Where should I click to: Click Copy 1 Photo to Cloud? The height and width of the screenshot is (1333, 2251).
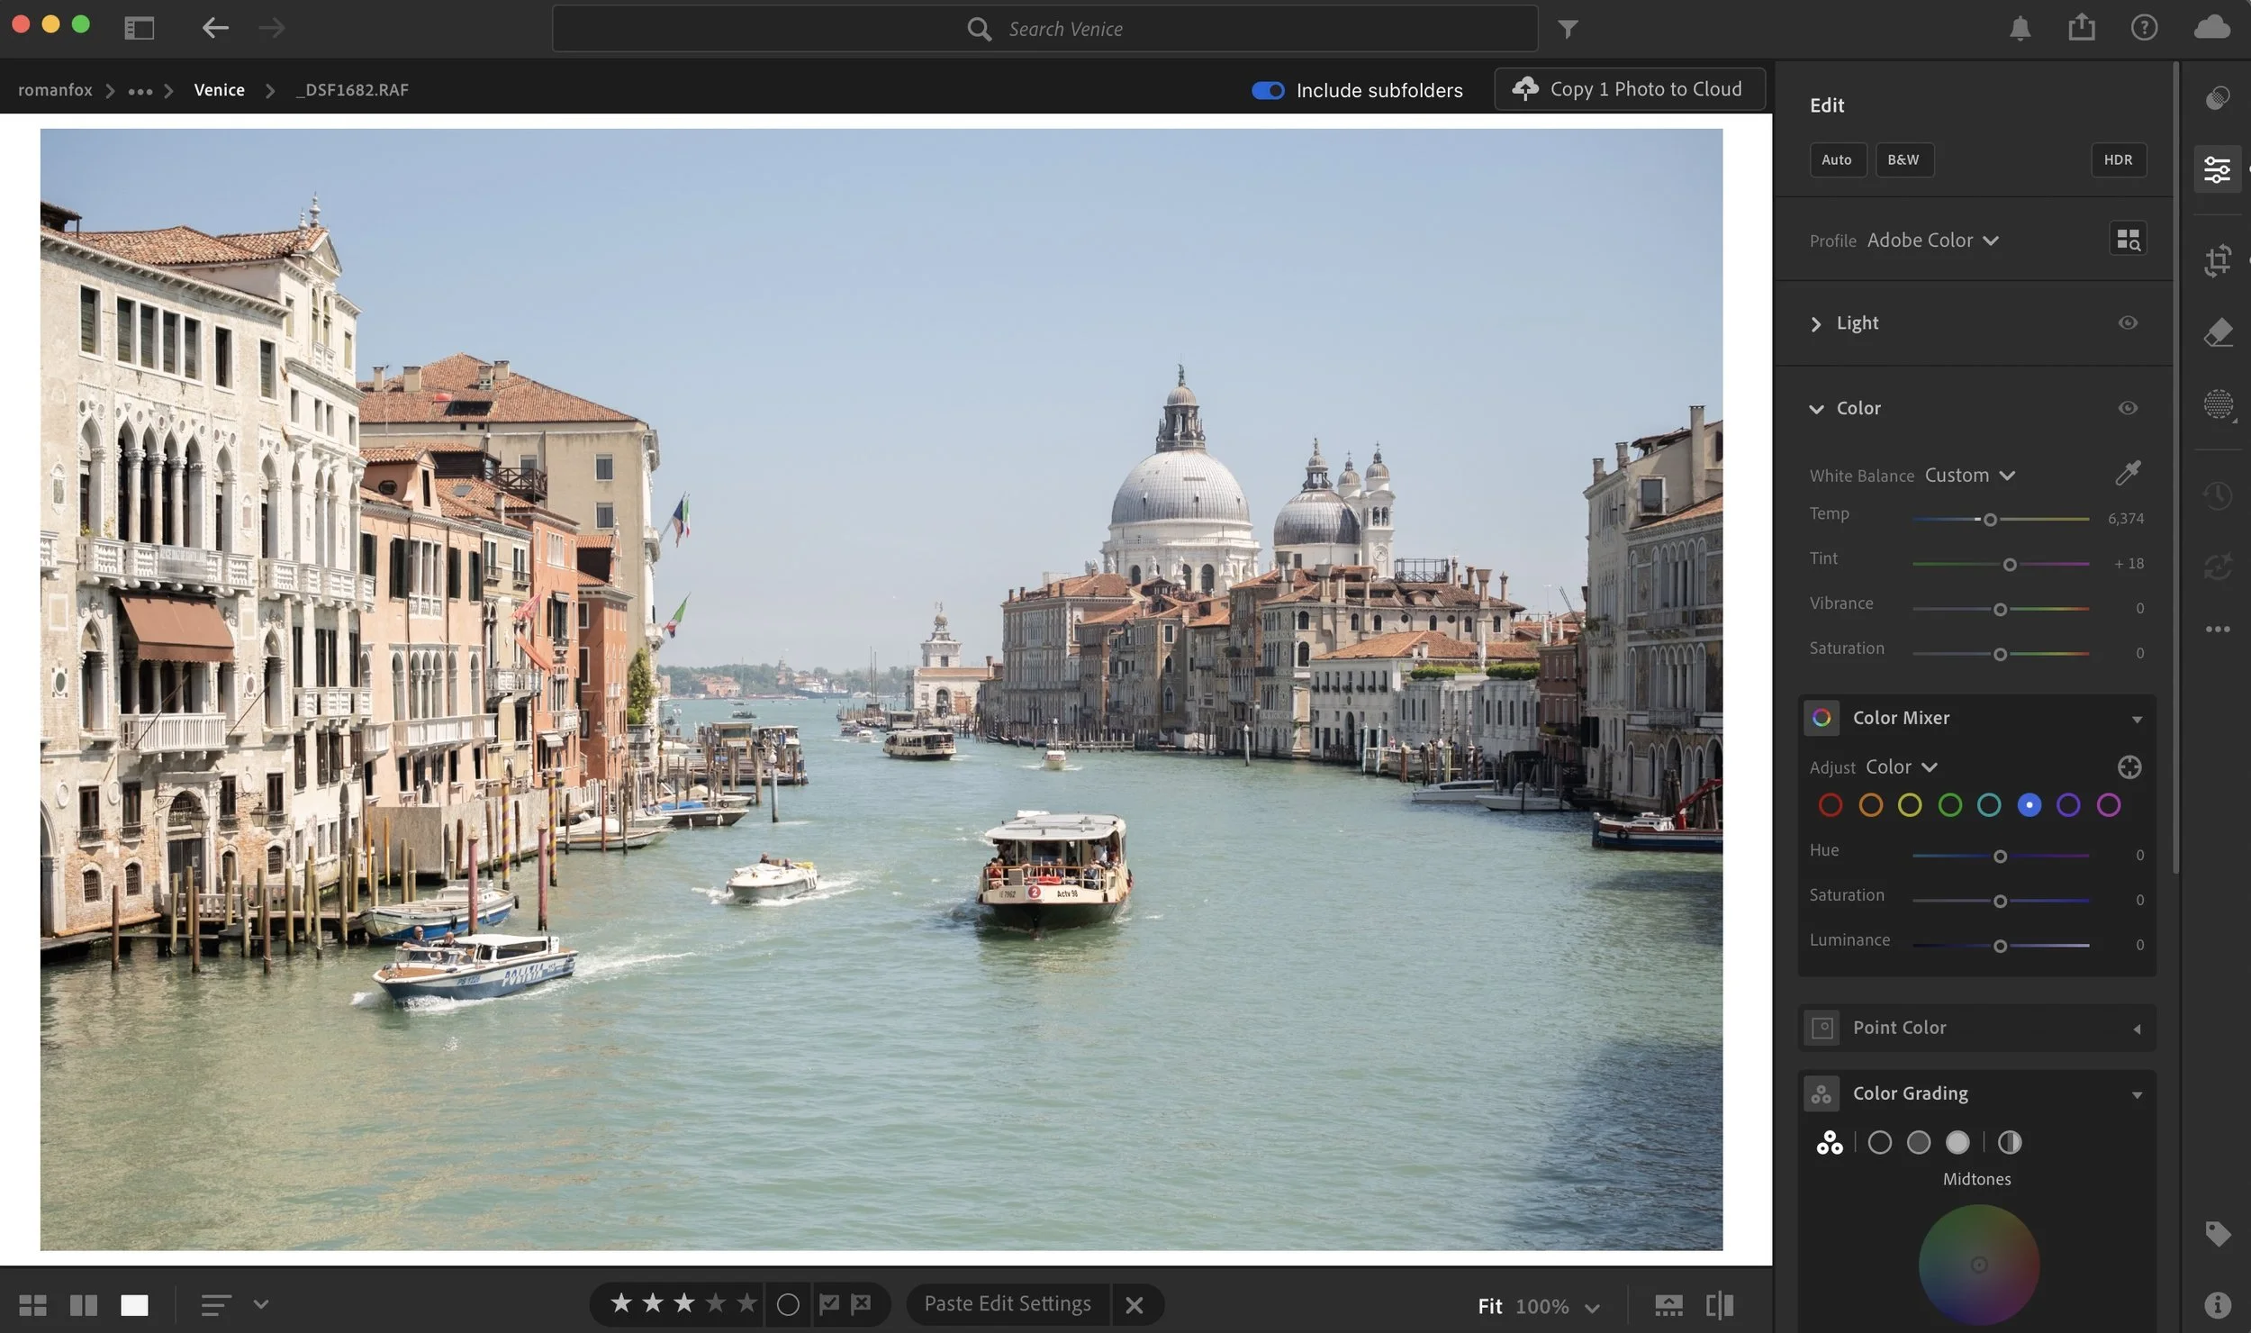pyautogui.click(x=1629, y=89)
